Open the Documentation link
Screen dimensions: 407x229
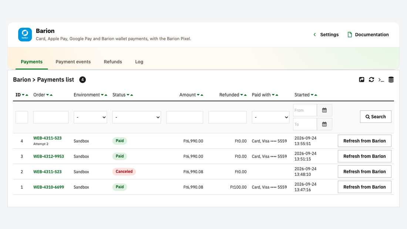(372, 34)
